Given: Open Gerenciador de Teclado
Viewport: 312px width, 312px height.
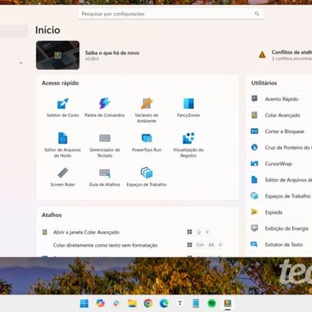Looking at the screenshot, I should tap(105, 144).
